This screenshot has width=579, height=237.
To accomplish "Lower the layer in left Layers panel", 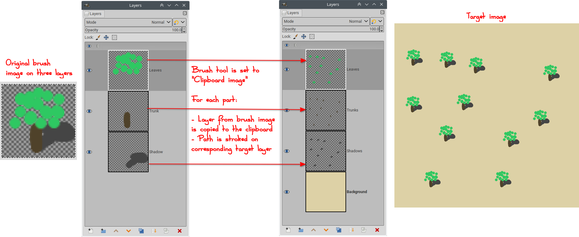I will [129, 231].
